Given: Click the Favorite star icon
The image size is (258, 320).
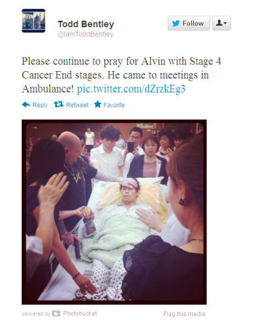Looking at the screenshot, I should pyautogui.click(x=97, y=104).
